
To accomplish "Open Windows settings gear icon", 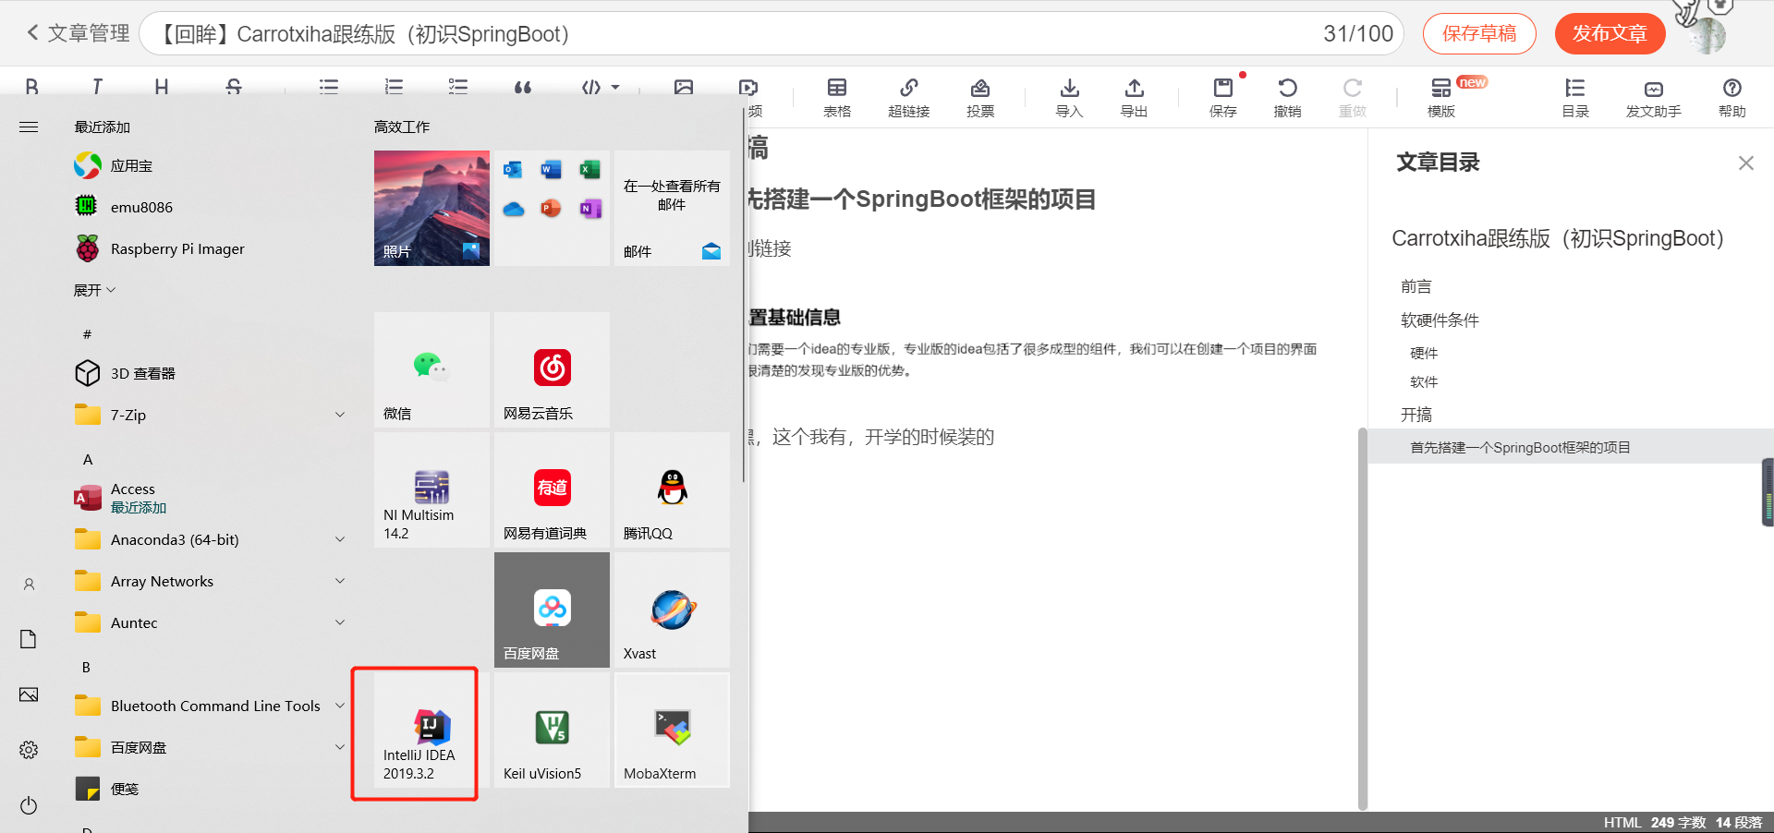I will tap(29, 750).
